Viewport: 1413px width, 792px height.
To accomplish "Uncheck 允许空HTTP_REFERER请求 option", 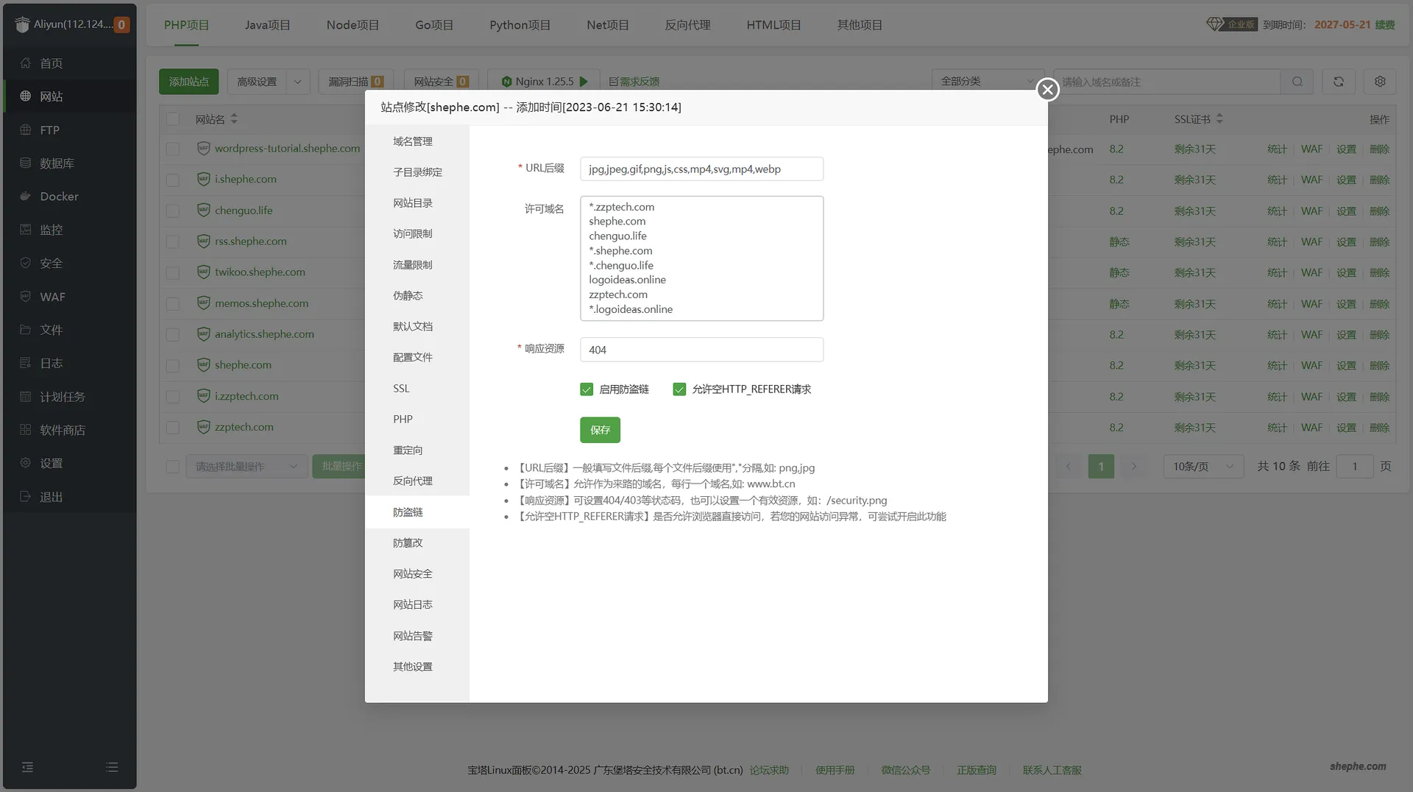I will pos(679,389).
